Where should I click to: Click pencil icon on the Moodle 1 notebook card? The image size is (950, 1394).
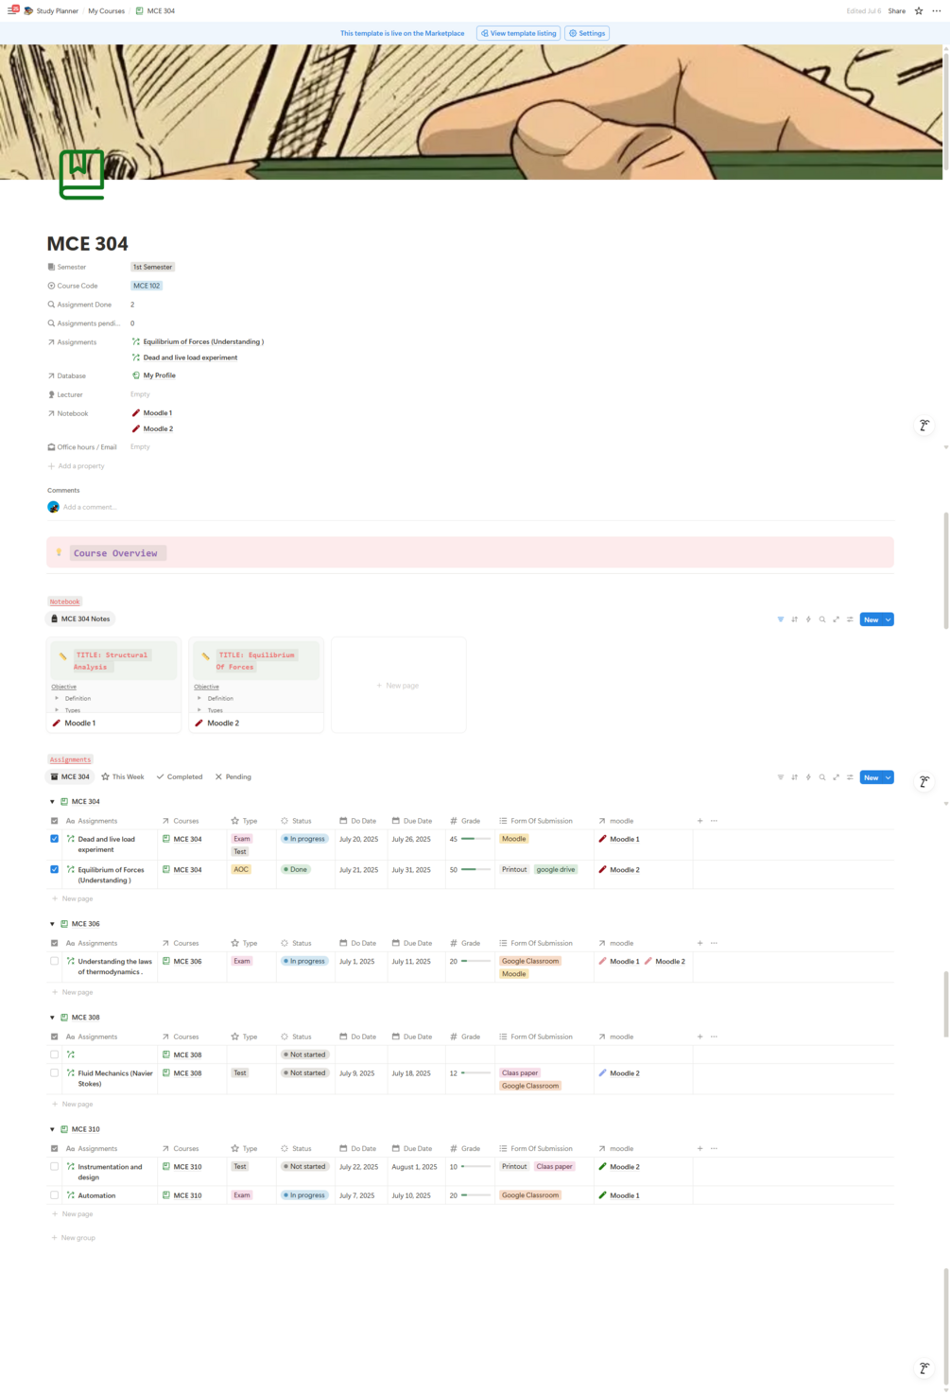click(57, 723)
